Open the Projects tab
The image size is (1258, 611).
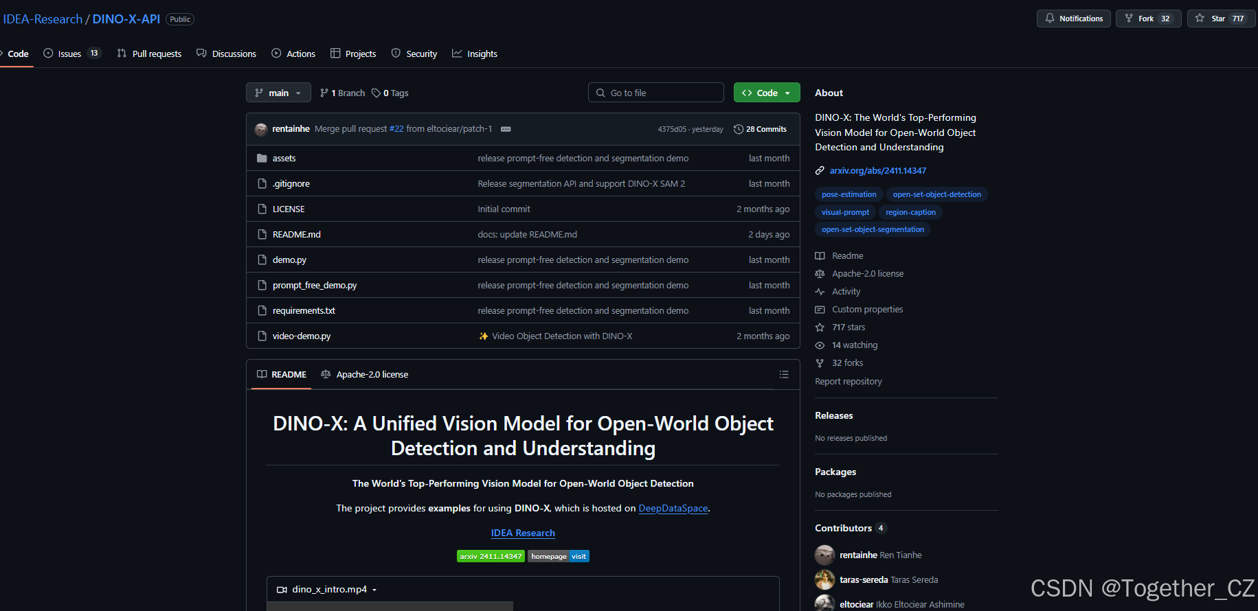pyautogui.click(x=353, y=54)
